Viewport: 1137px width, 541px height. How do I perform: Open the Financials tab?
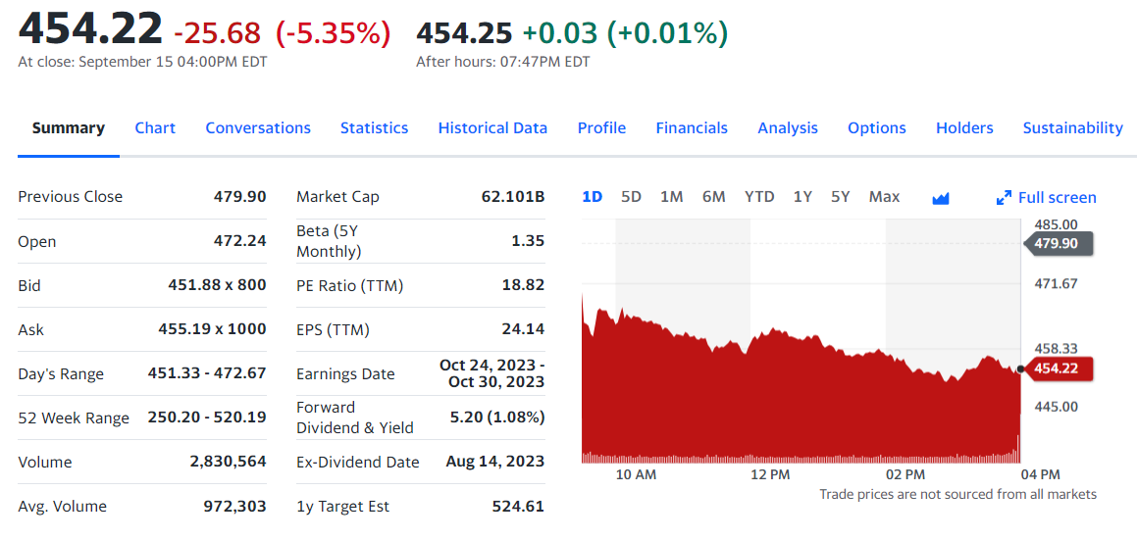pyautogui.click(x=692, y=127)
